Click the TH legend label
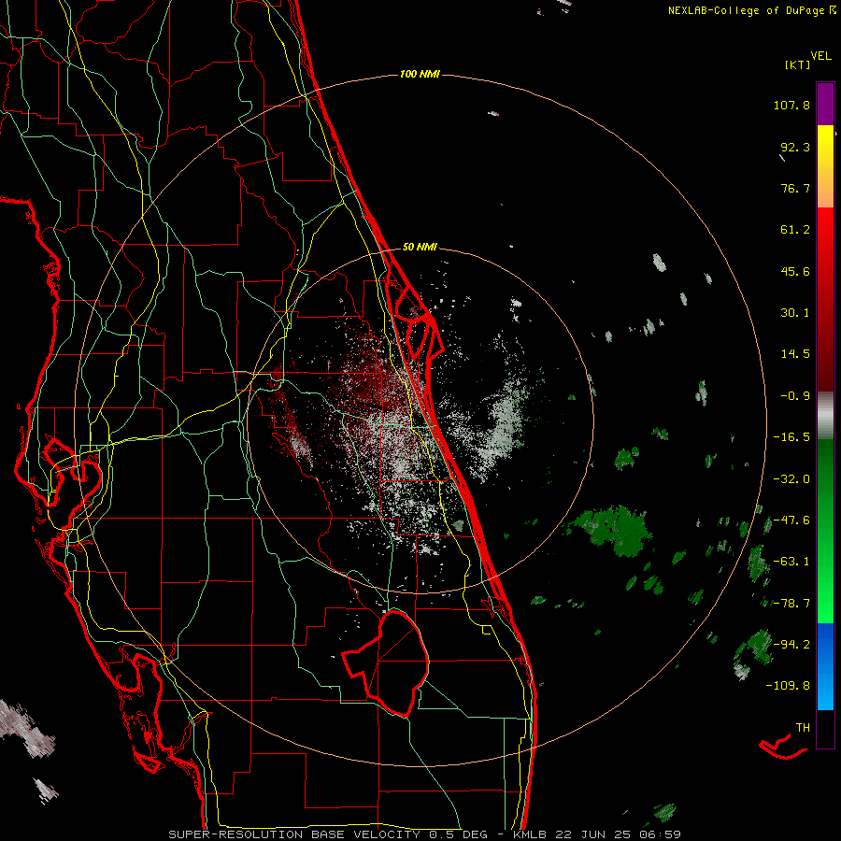Screen dimensions: 841x841 point(803,727)
